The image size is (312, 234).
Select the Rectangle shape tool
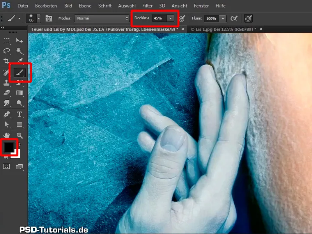point(19,124)
